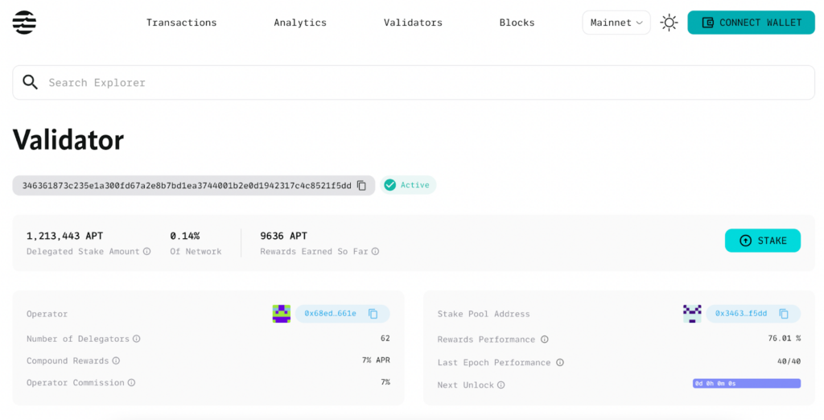
Task: Click the operator pixel avatar
Action: (282, 314)
